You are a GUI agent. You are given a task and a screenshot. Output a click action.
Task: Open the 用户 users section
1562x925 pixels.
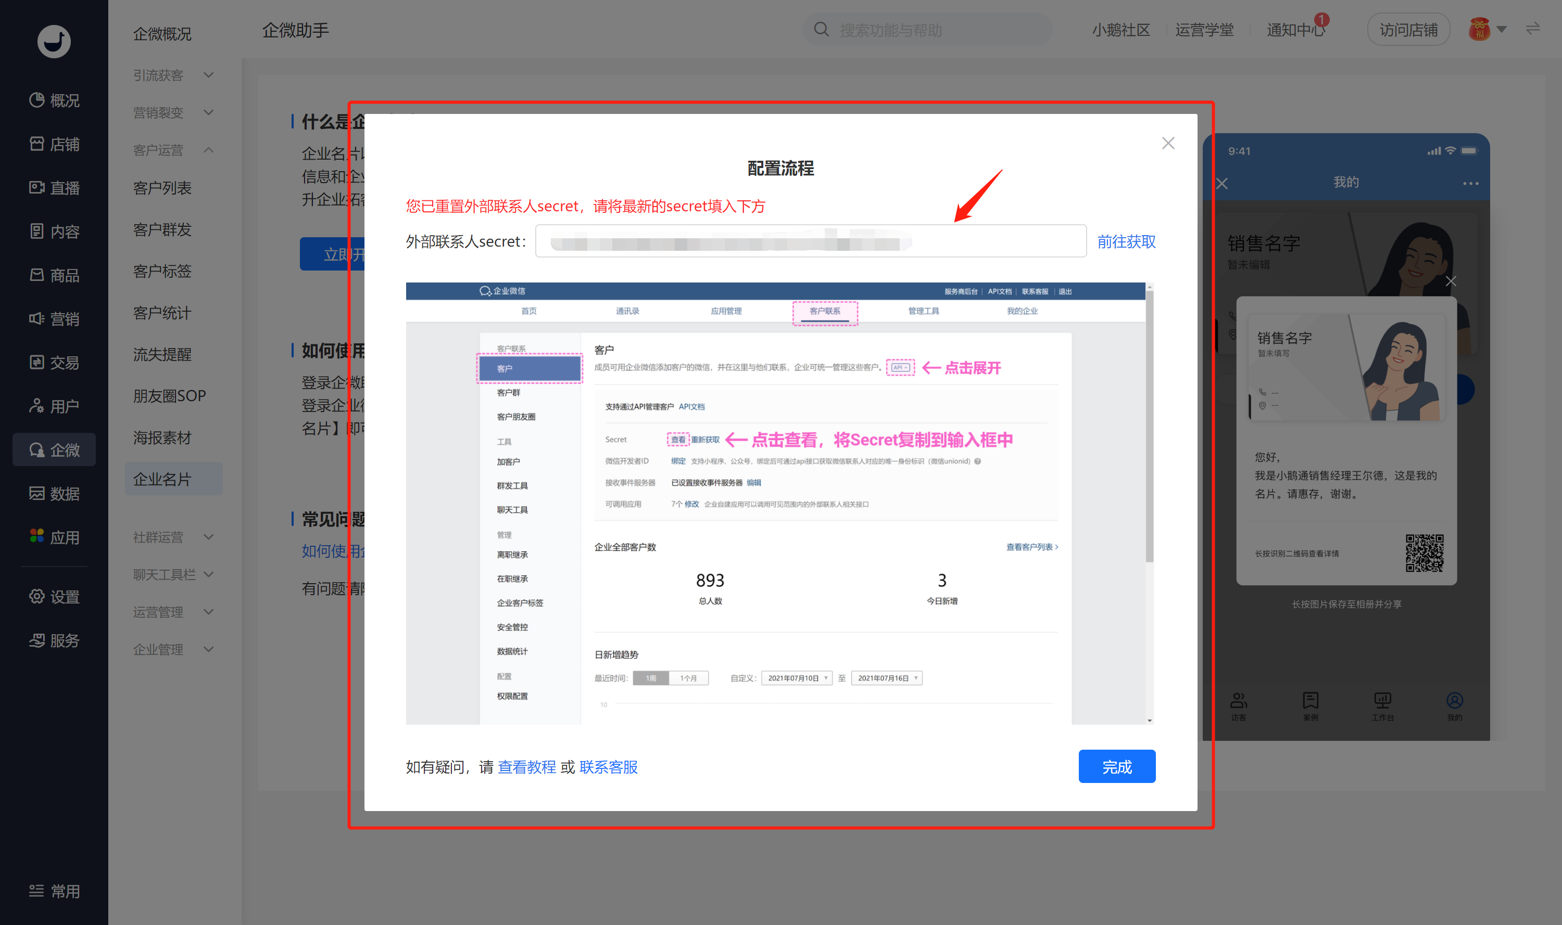click(54, 406)
